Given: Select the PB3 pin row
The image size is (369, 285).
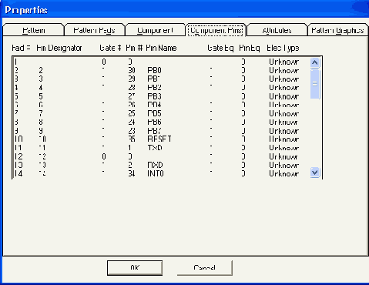Looking at the screenshot, I should click(x=161, y=96).
